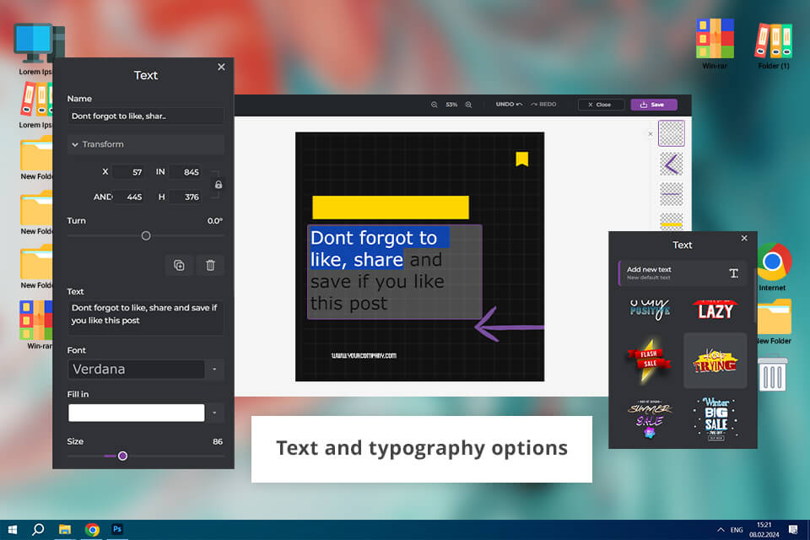Click the REDO button in editor toolbar
Viewport: 810px width, 540px height.
[x=543, y=105]
